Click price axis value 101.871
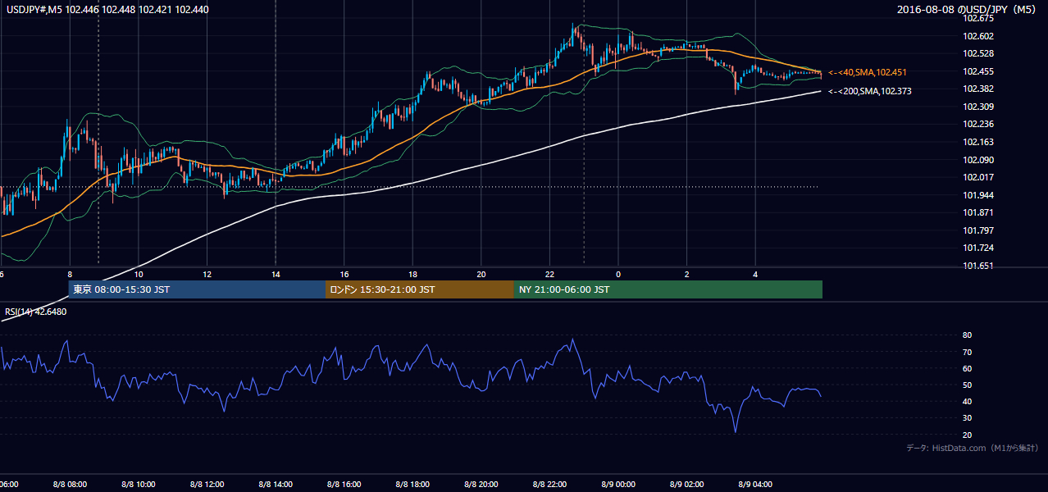This screenshot has height=492, width=1048. pyautogui.click(x=977, y=212)
